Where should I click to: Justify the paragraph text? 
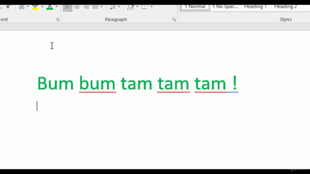click(x=95, y=7)
